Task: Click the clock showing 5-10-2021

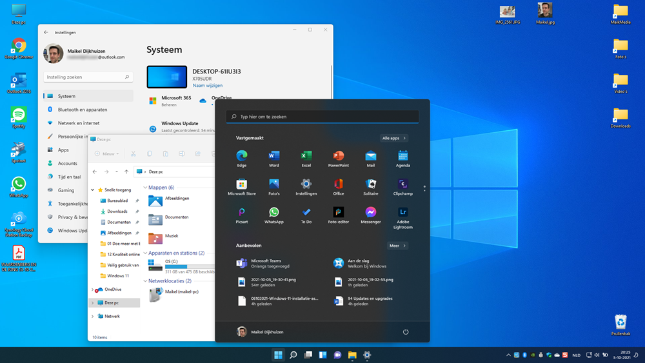Action: (622, 355)
